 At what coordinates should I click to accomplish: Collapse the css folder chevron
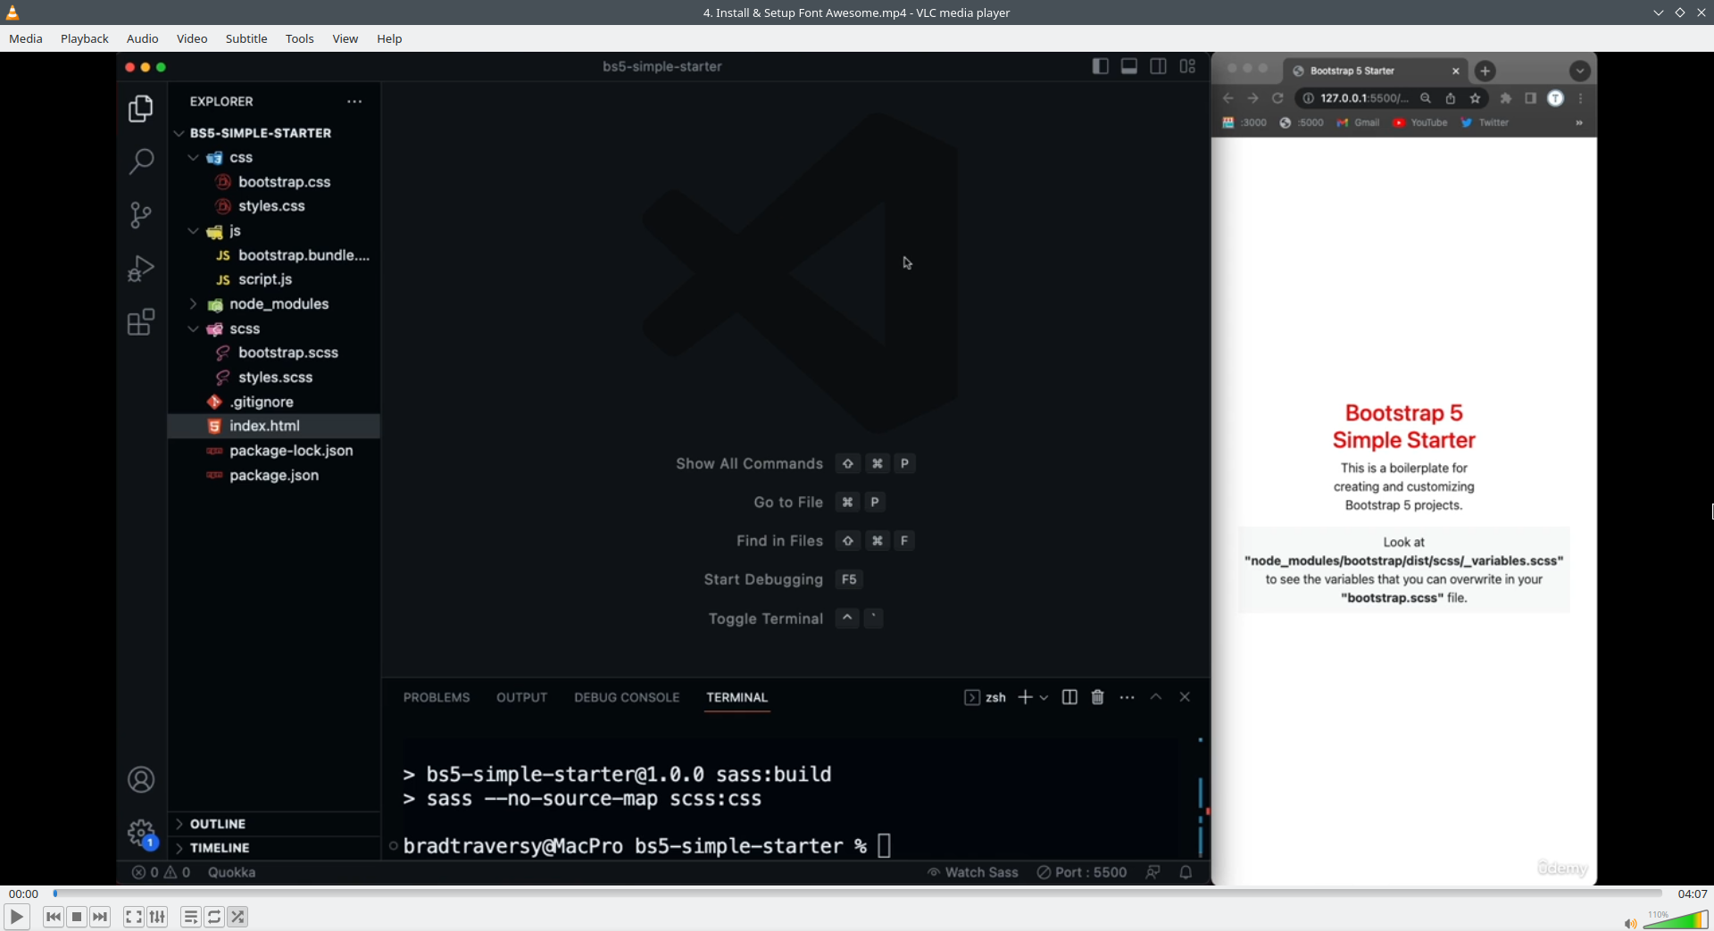[193, 158]
